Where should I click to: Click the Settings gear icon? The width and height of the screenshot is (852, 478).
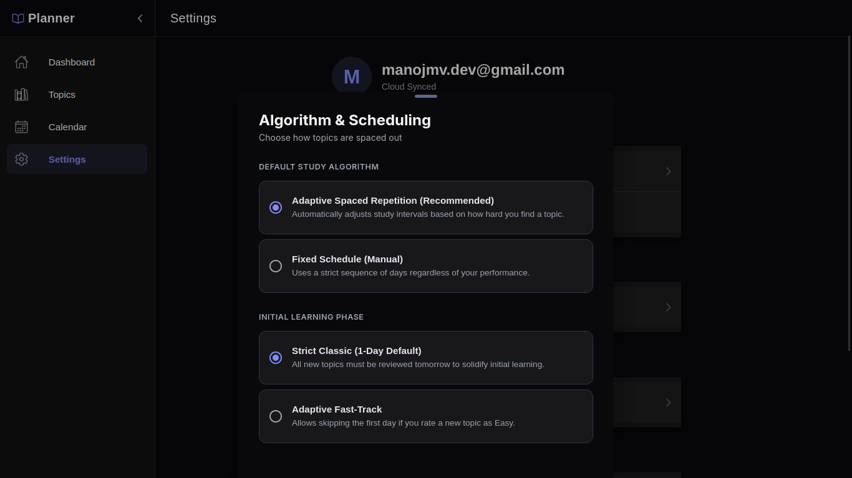coord(22,159)
